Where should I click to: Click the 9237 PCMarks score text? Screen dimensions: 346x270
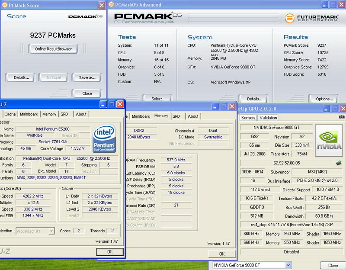(x=53, y=35)
